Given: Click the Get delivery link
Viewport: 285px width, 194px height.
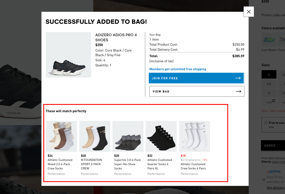Looking at the screenshot, I should point(276,187).
